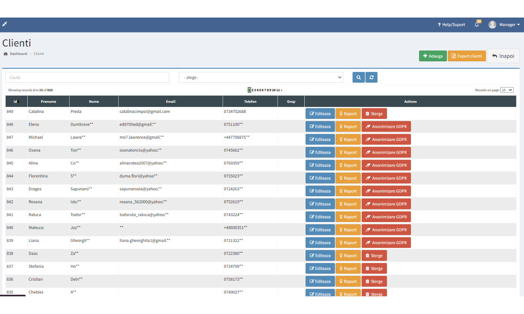Open Help/Suport in the top bar

click(451, 25)
